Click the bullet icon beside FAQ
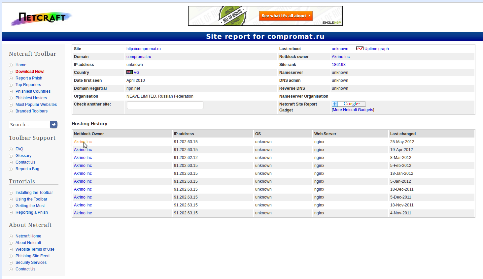 (x=11, y=149)
